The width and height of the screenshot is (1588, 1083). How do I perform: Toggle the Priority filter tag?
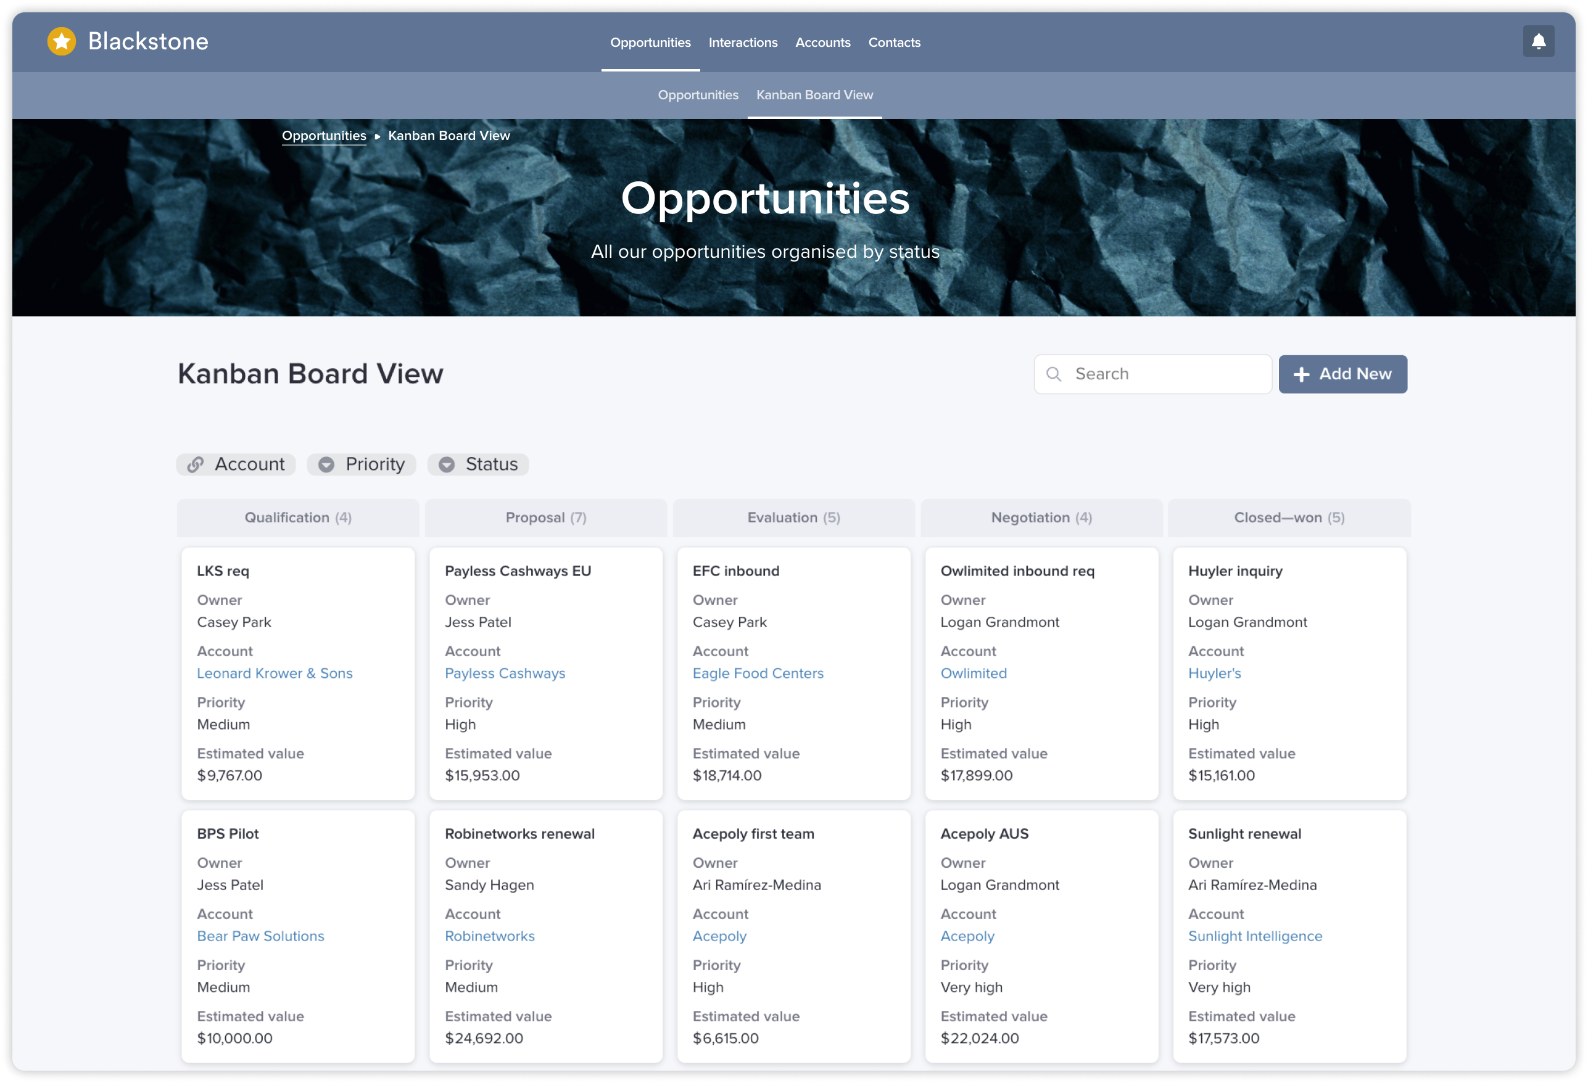[x=362, y=463]
